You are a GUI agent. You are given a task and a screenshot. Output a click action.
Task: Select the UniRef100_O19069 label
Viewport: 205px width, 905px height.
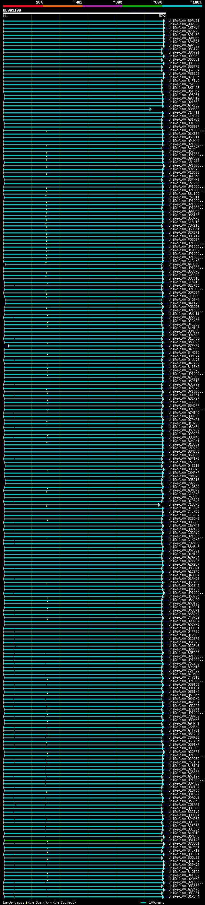click(184, 250)
